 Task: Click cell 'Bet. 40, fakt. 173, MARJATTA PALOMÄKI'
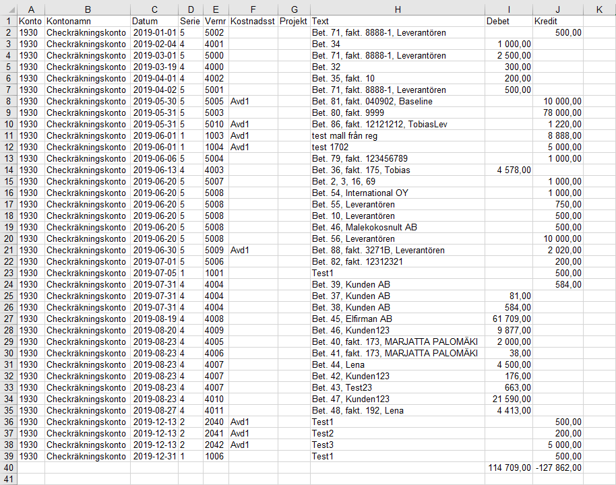pyautogui.click(x=398, y=342)
